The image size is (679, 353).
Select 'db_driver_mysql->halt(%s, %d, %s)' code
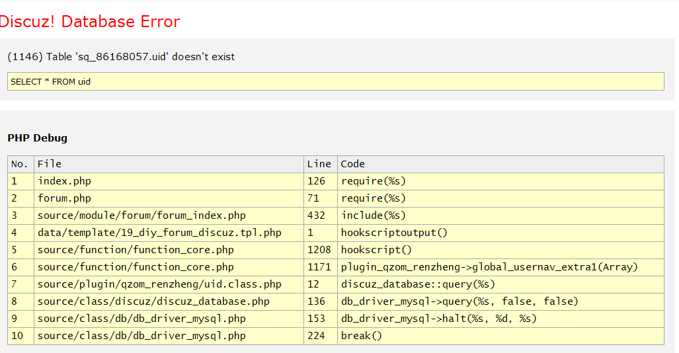(500, 319)
